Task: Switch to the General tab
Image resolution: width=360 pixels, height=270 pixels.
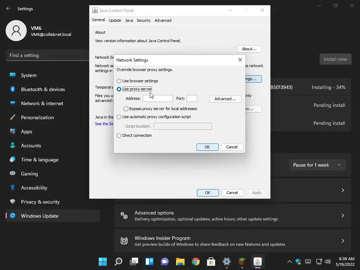Action: (x=98, y=20)
